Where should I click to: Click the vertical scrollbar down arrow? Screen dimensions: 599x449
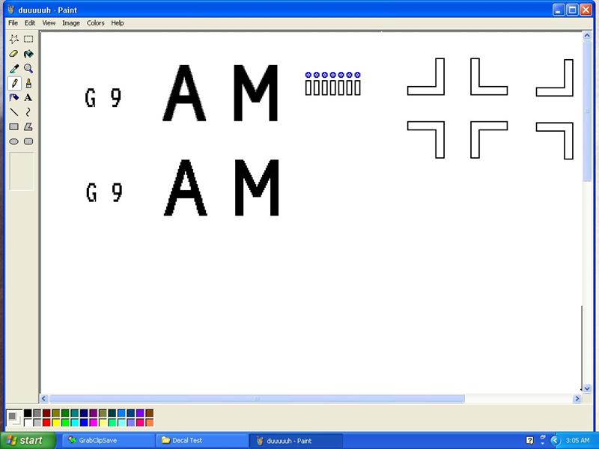[x=587, y=389]
